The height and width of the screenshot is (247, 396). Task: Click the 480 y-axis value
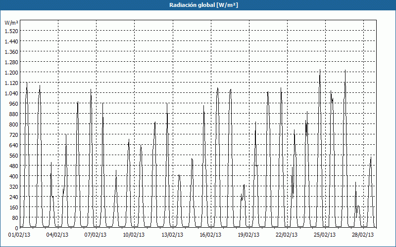coord(14,166)
